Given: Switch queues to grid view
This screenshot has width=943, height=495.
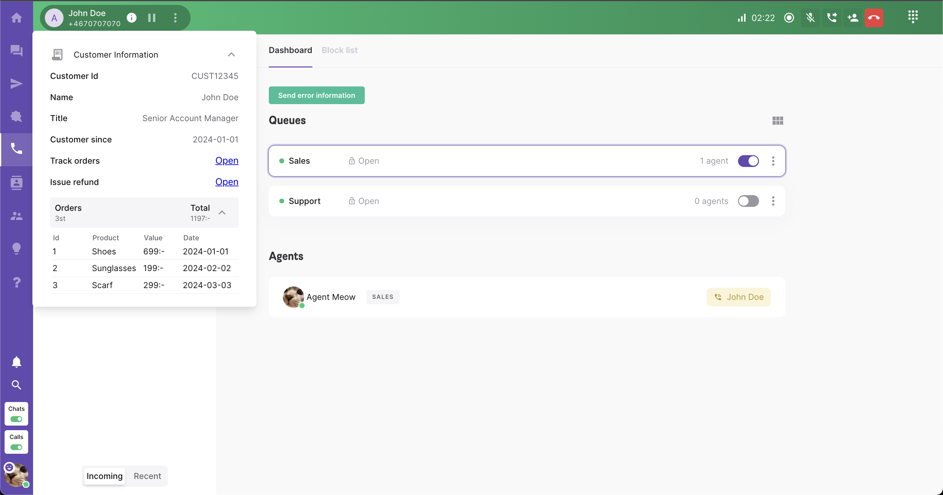Looking at the screenshot, I should [778, 120].
